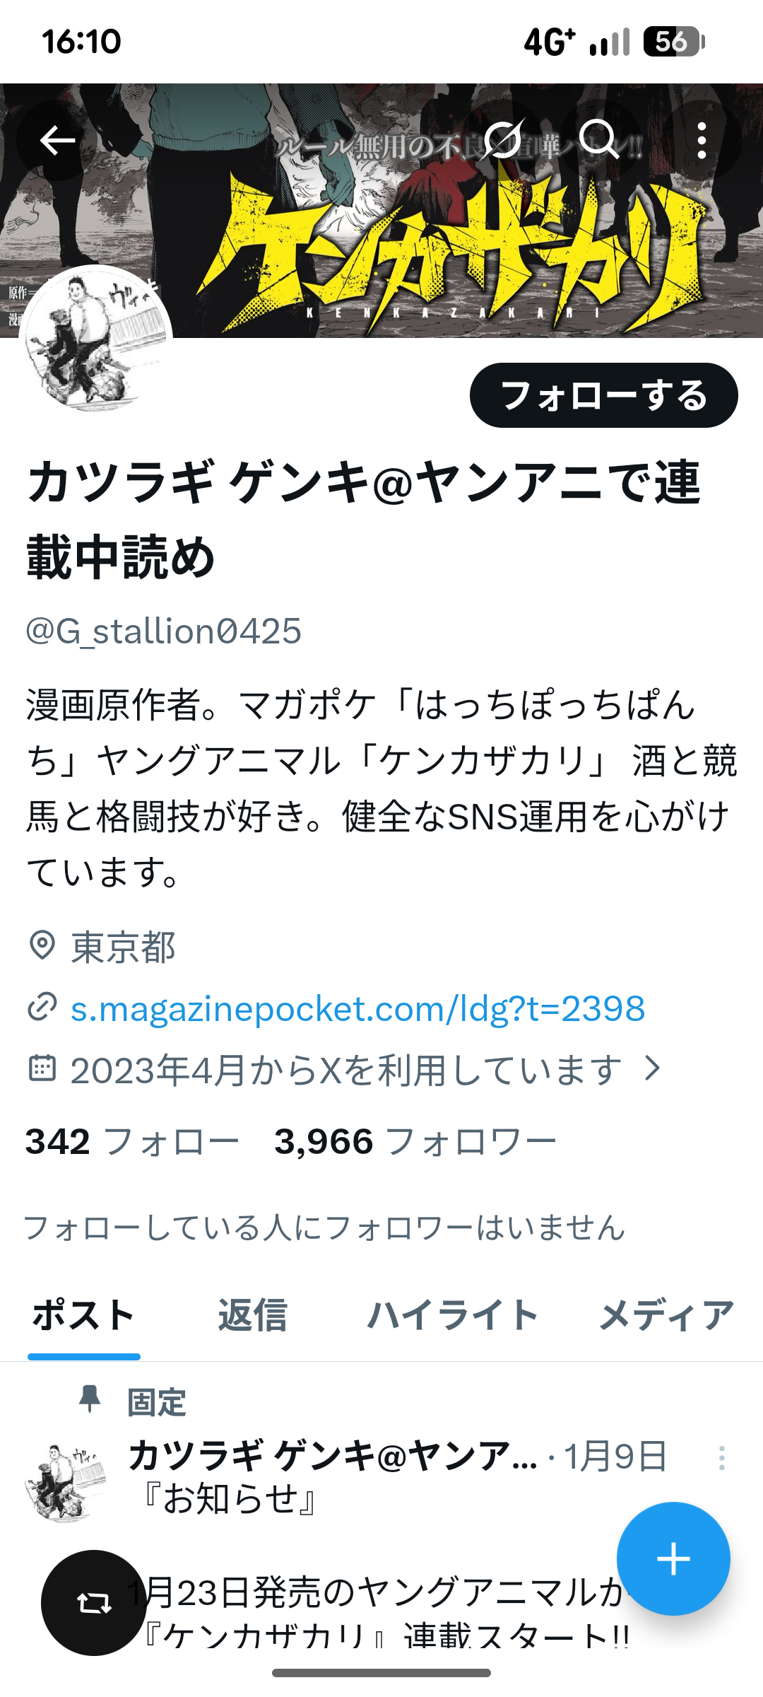763x1697 pixels.
Task: Open the profile avatar picture
Action: [96, 338]
